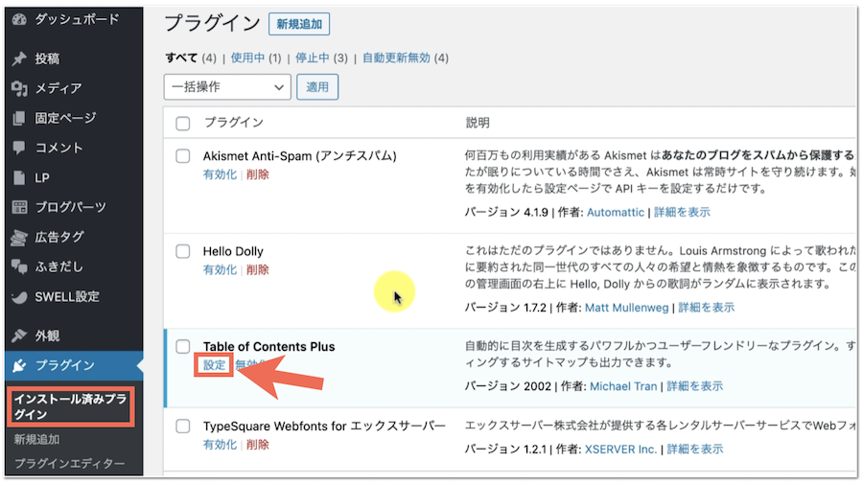Viewport: 863px width, 485px height.
Task: Show only 使用中 active plugins
Action: pyautogui.click(x=247, y=58)
